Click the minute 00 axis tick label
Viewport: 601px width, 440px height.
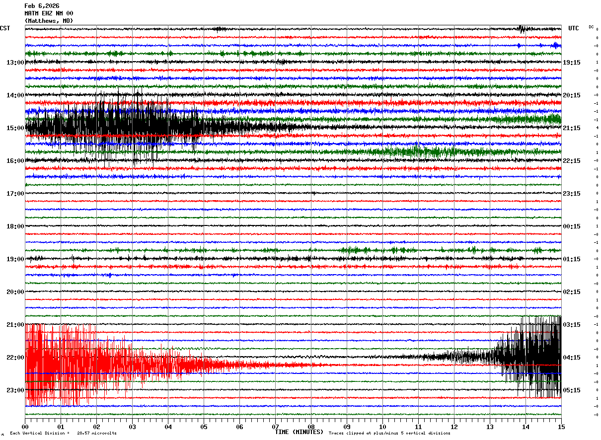[x=25, y=427]
